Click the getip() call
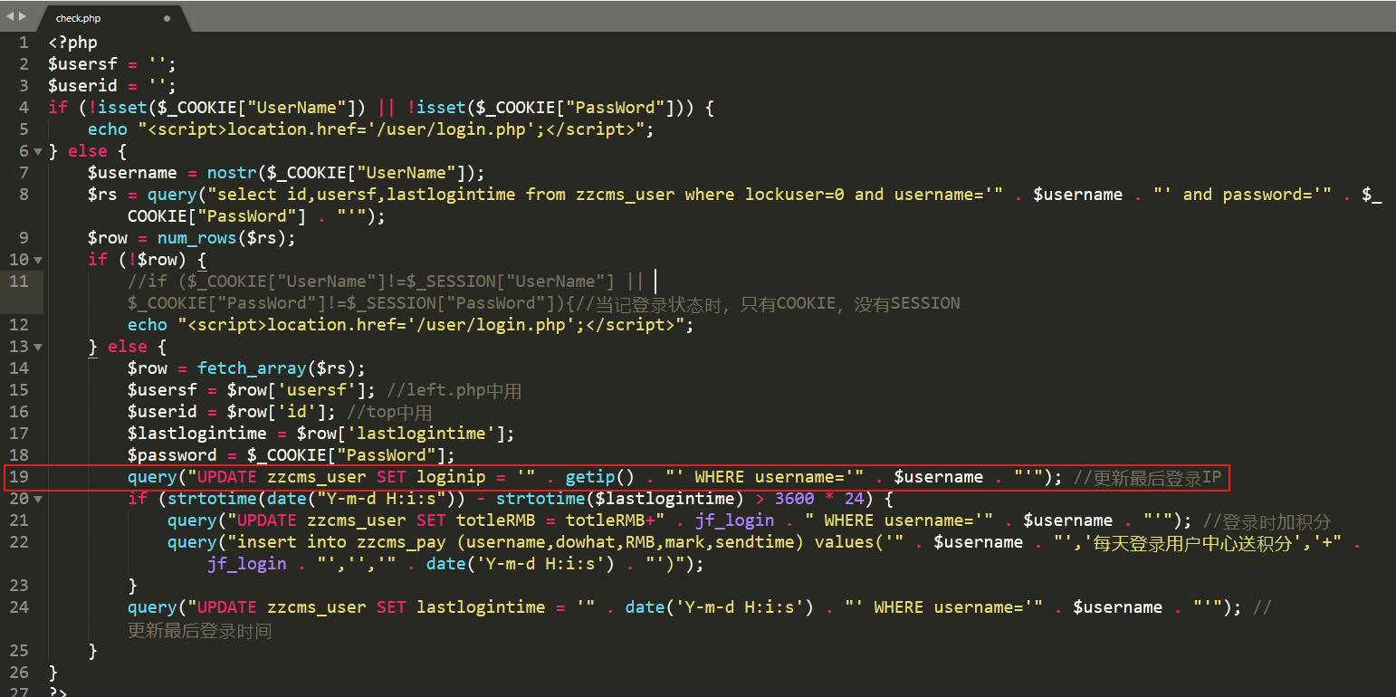Image resolution: width=1396 pixels, height=697 pixels. click(600, 477)
